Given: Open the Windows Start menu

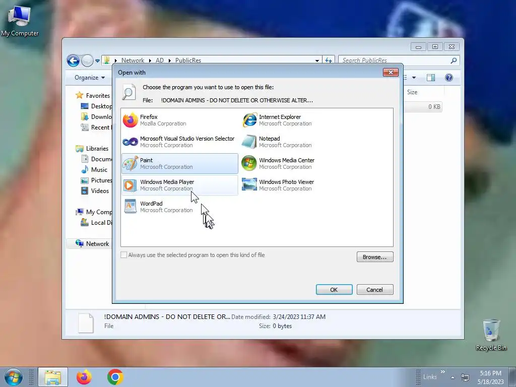Looking at the screenshot, I should (x=13, y=377).
